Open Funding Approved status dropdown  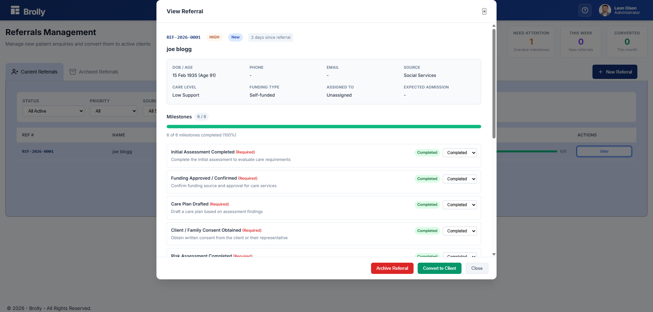pos(459,179)
